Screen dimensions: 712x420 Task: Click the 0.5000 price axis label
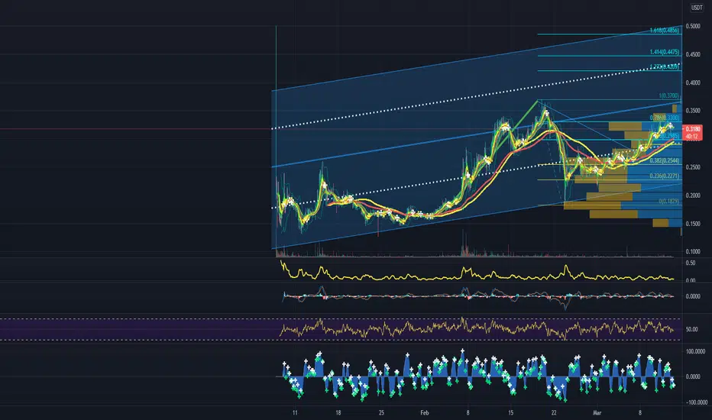693,26
